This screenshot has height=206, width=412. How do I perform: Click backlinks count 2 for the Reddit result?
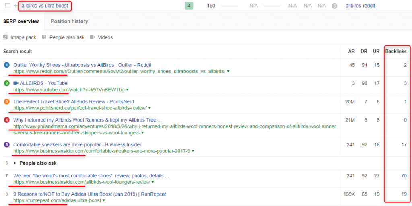tap(405, 65)
